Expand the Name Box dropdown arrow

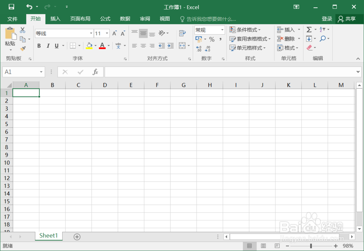pyautogui.click(x=41, y=72)
